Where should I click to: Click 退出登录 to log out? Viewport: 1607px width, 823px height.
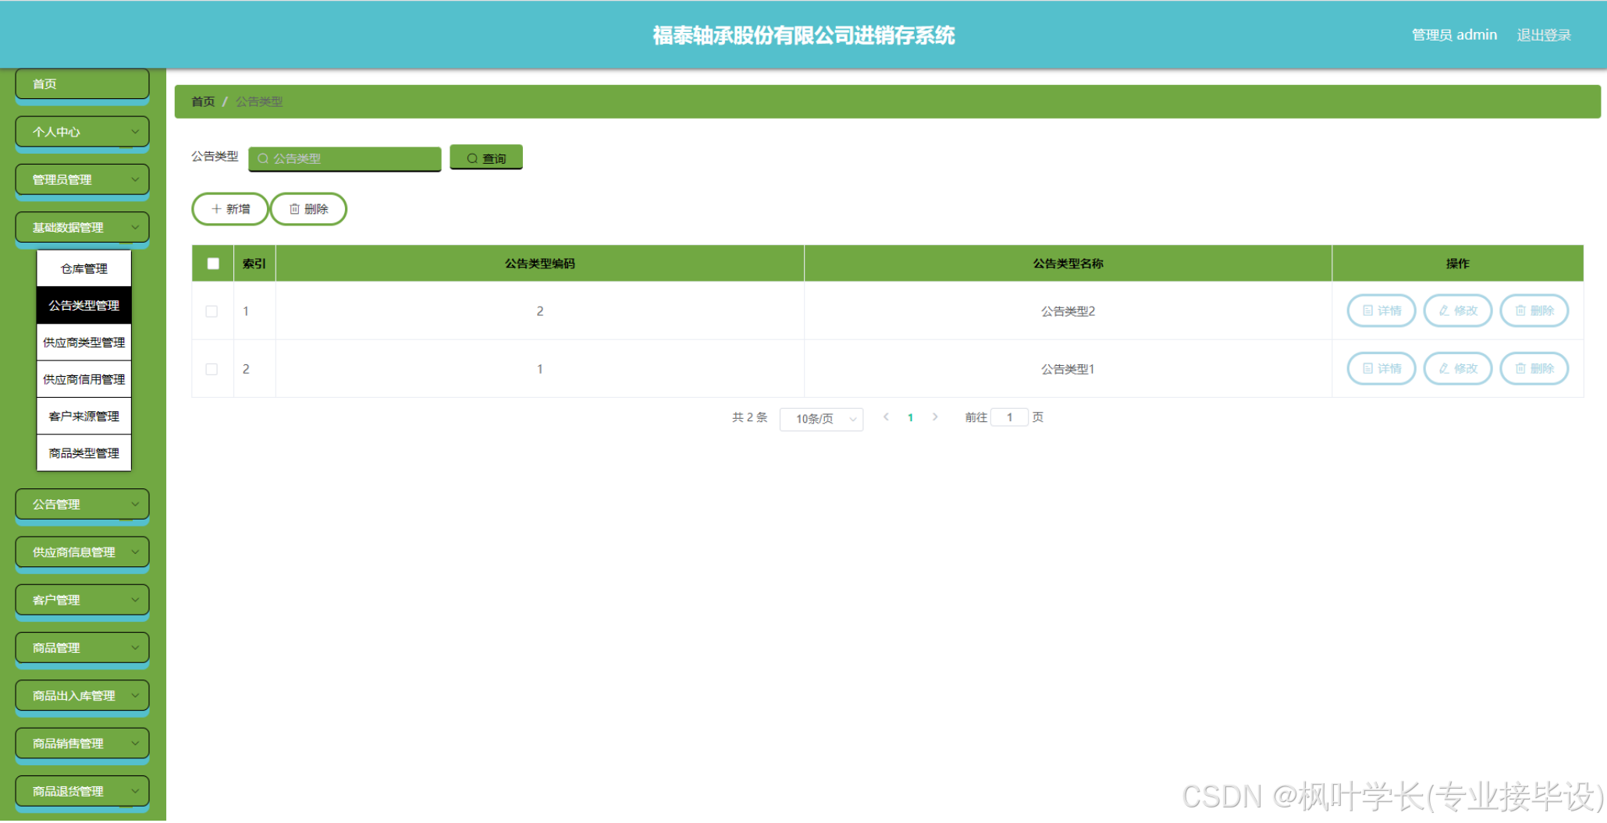(1544, 35)
